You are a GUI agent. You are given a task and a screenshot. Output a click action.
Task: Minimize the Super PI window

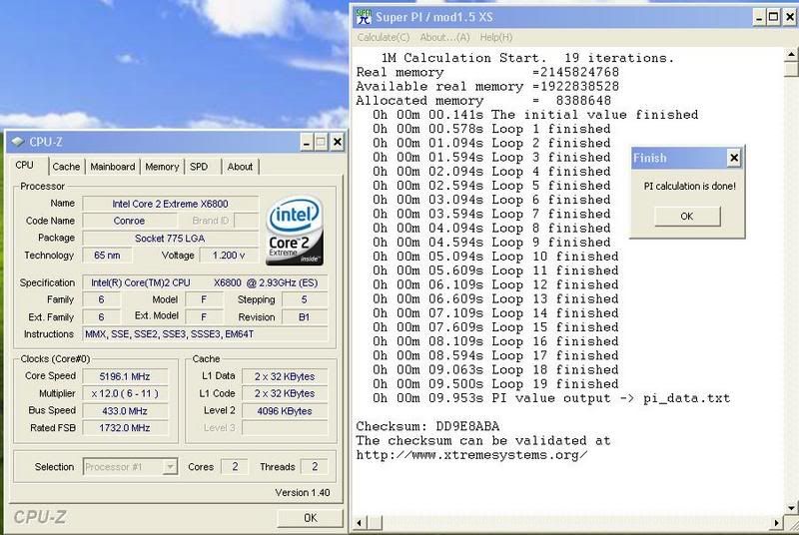pos(759,17)
